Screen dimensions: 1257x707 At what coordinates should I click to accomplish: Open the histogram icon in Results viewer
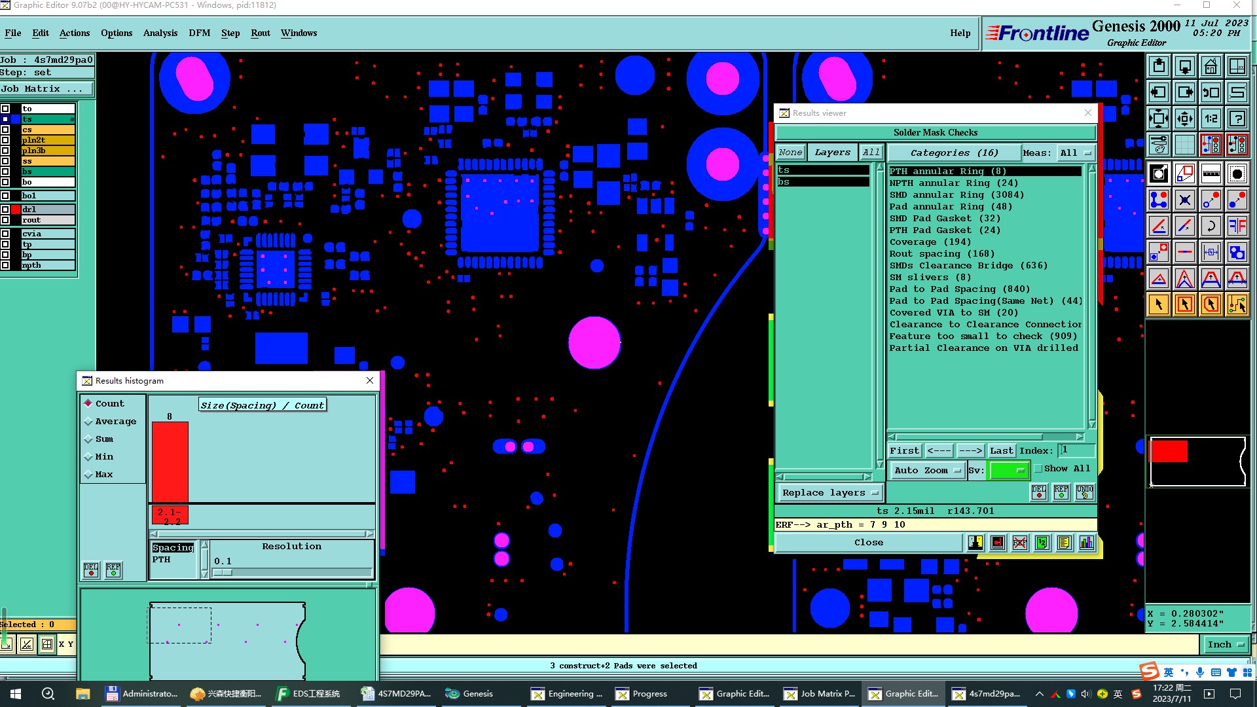coord(1086,543)
